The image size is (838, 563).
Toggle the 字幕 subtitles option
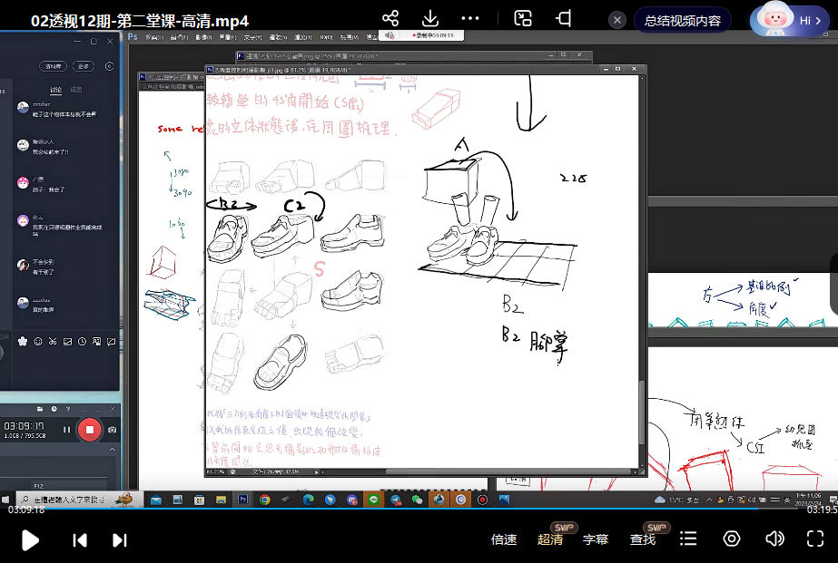596,539
